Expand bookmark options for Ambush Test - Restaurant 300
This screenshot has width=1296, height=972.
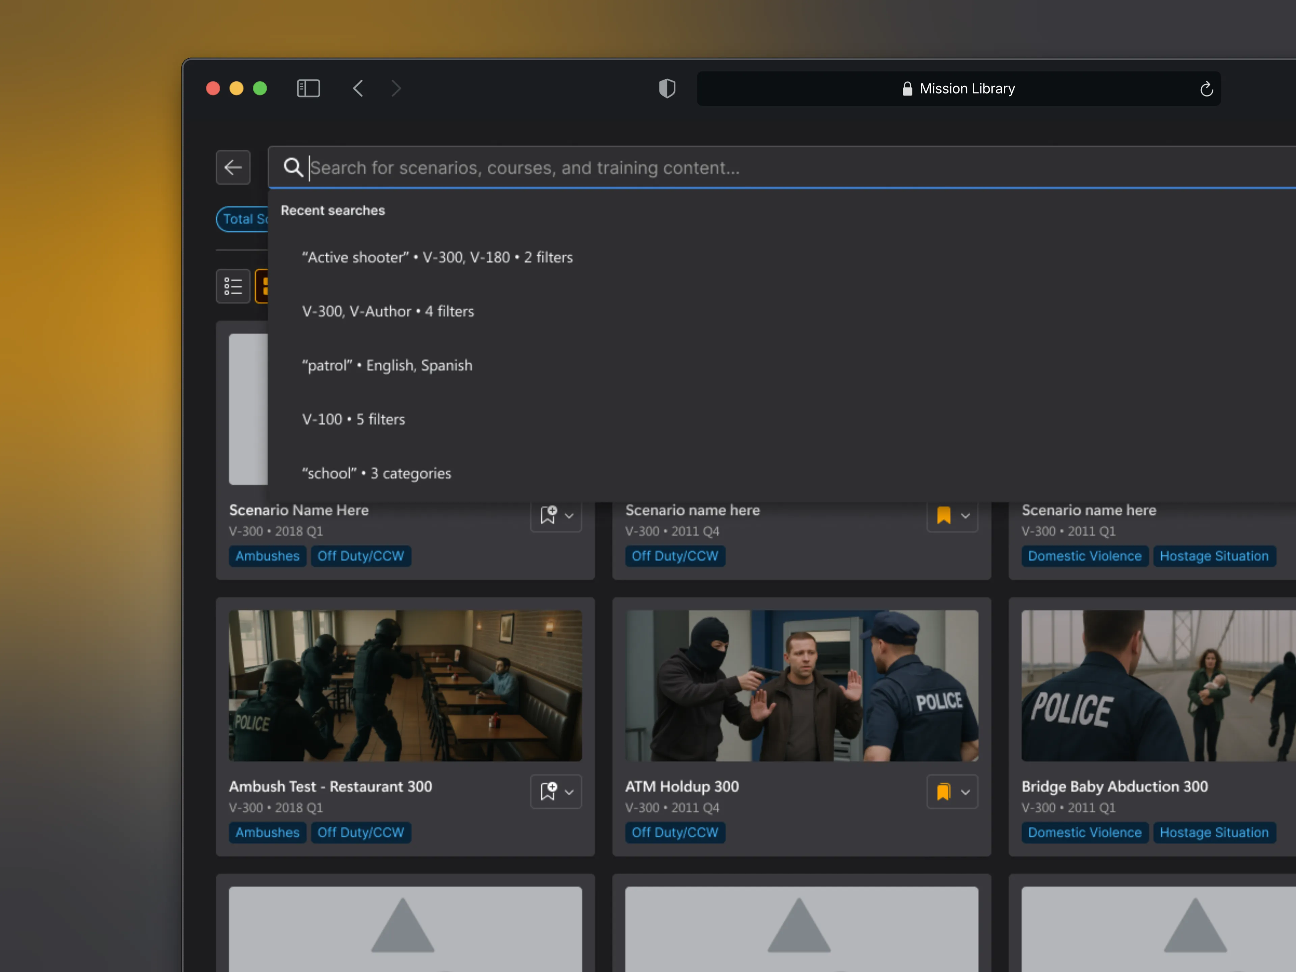click(x=569, y=793)
